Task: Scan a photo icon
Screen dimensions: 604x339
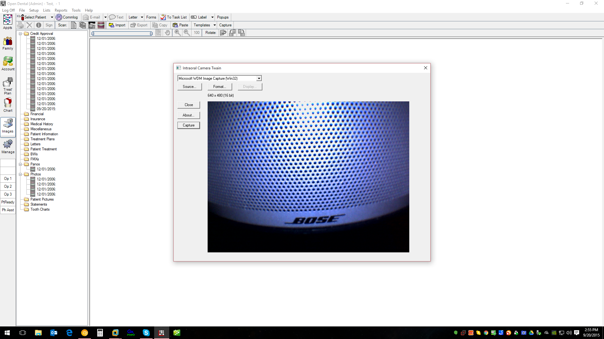Action: [x=101, y=25]
